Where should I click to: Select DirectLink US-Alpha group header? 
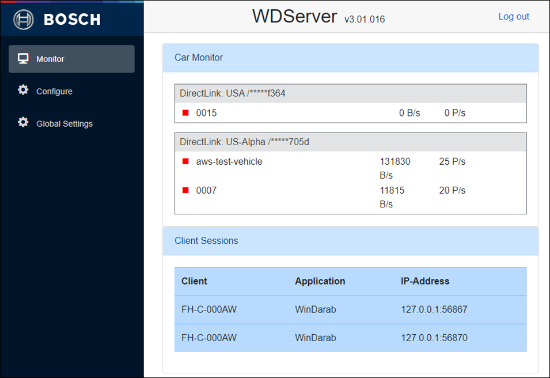[350, 142]
